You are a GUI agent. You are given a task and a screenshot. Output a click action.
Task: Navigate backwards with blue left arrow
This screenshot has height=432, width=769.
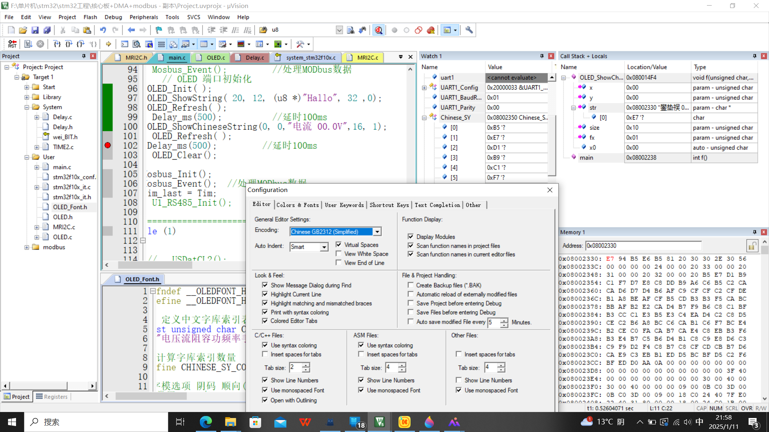(131, 30)
